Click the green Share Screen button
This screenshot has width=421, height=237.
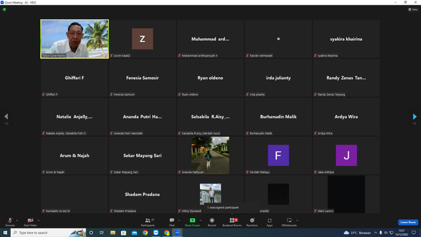tap(192, 222)
